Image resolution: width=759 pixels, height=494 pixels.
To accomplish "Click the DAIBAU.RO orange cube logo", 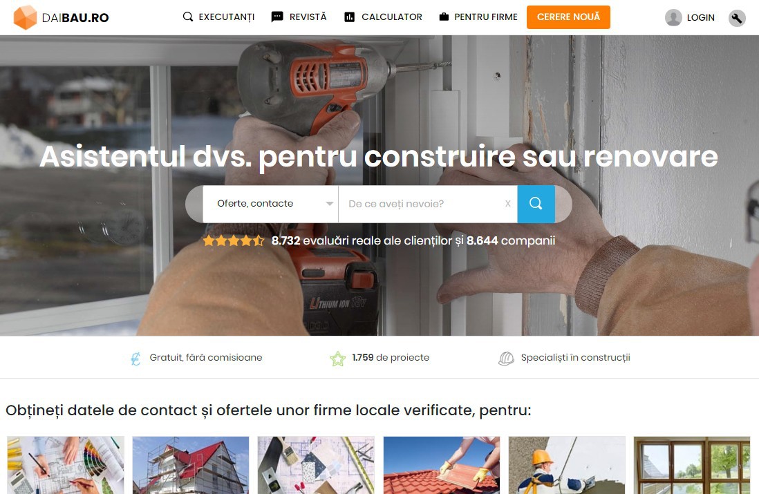I will (25, 17).
